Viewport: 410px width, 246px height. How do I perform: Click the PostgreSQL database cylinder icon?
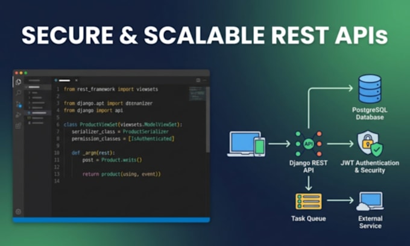pyautogui.click(x=370, y=89)
